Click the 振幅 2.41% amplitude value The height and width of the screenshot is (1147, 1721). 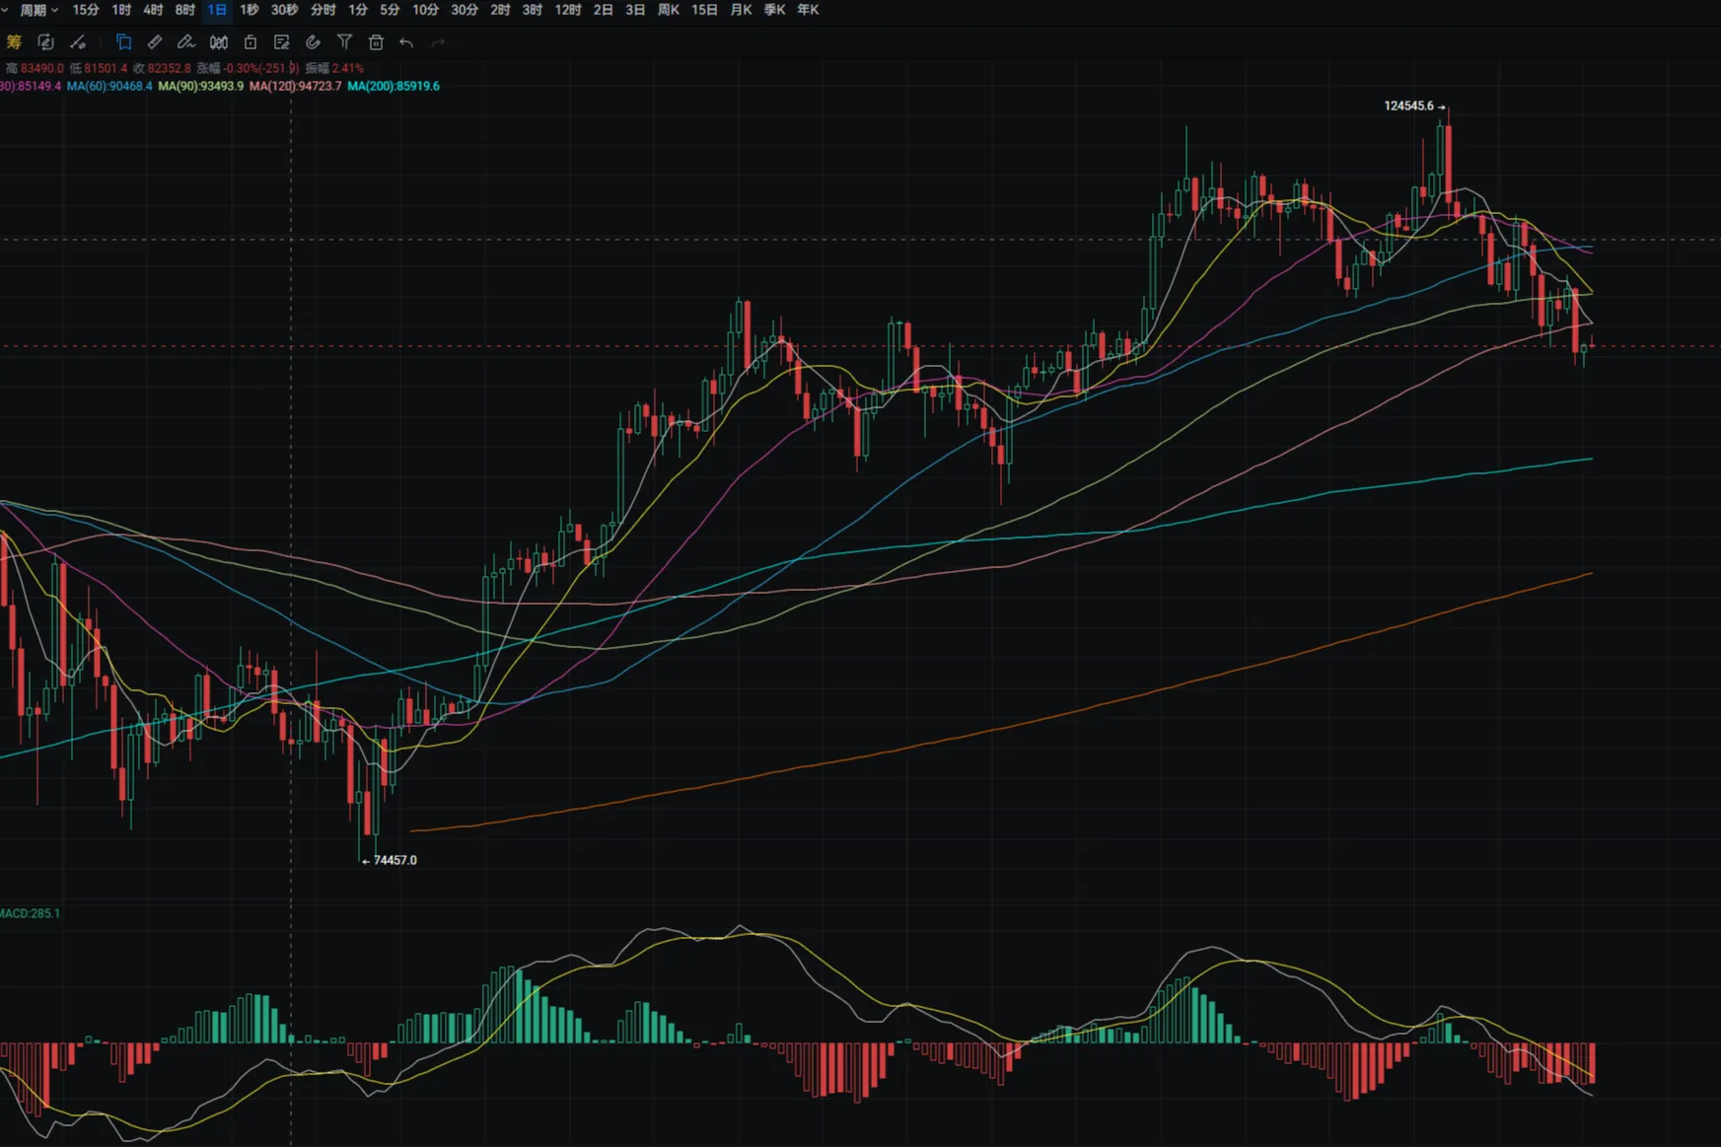click(333, 69)
